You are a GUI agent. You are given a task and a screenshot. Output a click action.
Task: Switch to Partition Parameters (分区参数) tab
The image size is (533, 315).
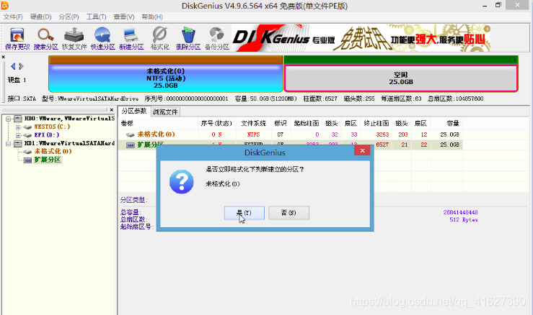pyautogui.click(x=134, y=111)
